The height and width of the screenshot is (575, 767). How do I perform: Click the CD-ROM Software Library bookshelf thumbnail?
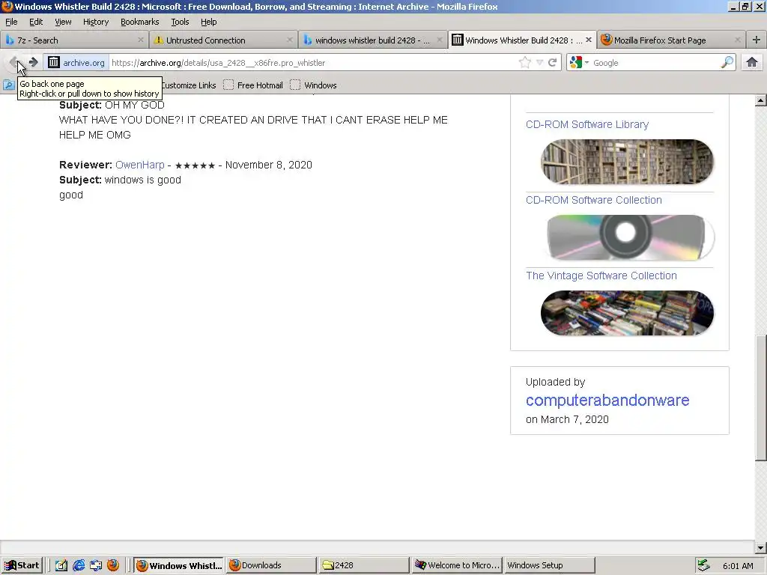627,162
